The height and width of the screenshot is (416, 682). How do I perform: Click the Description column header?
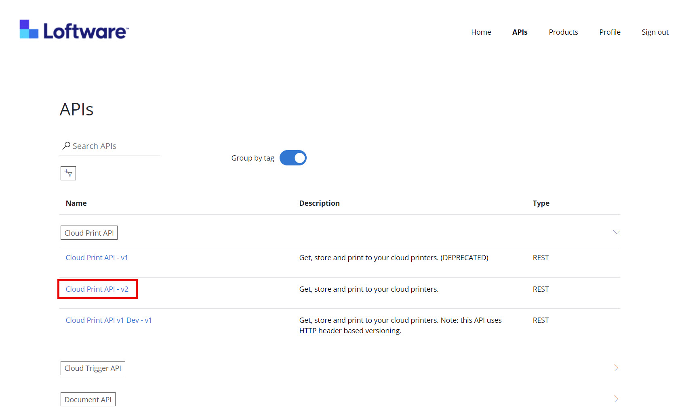[x=319, y=203]
